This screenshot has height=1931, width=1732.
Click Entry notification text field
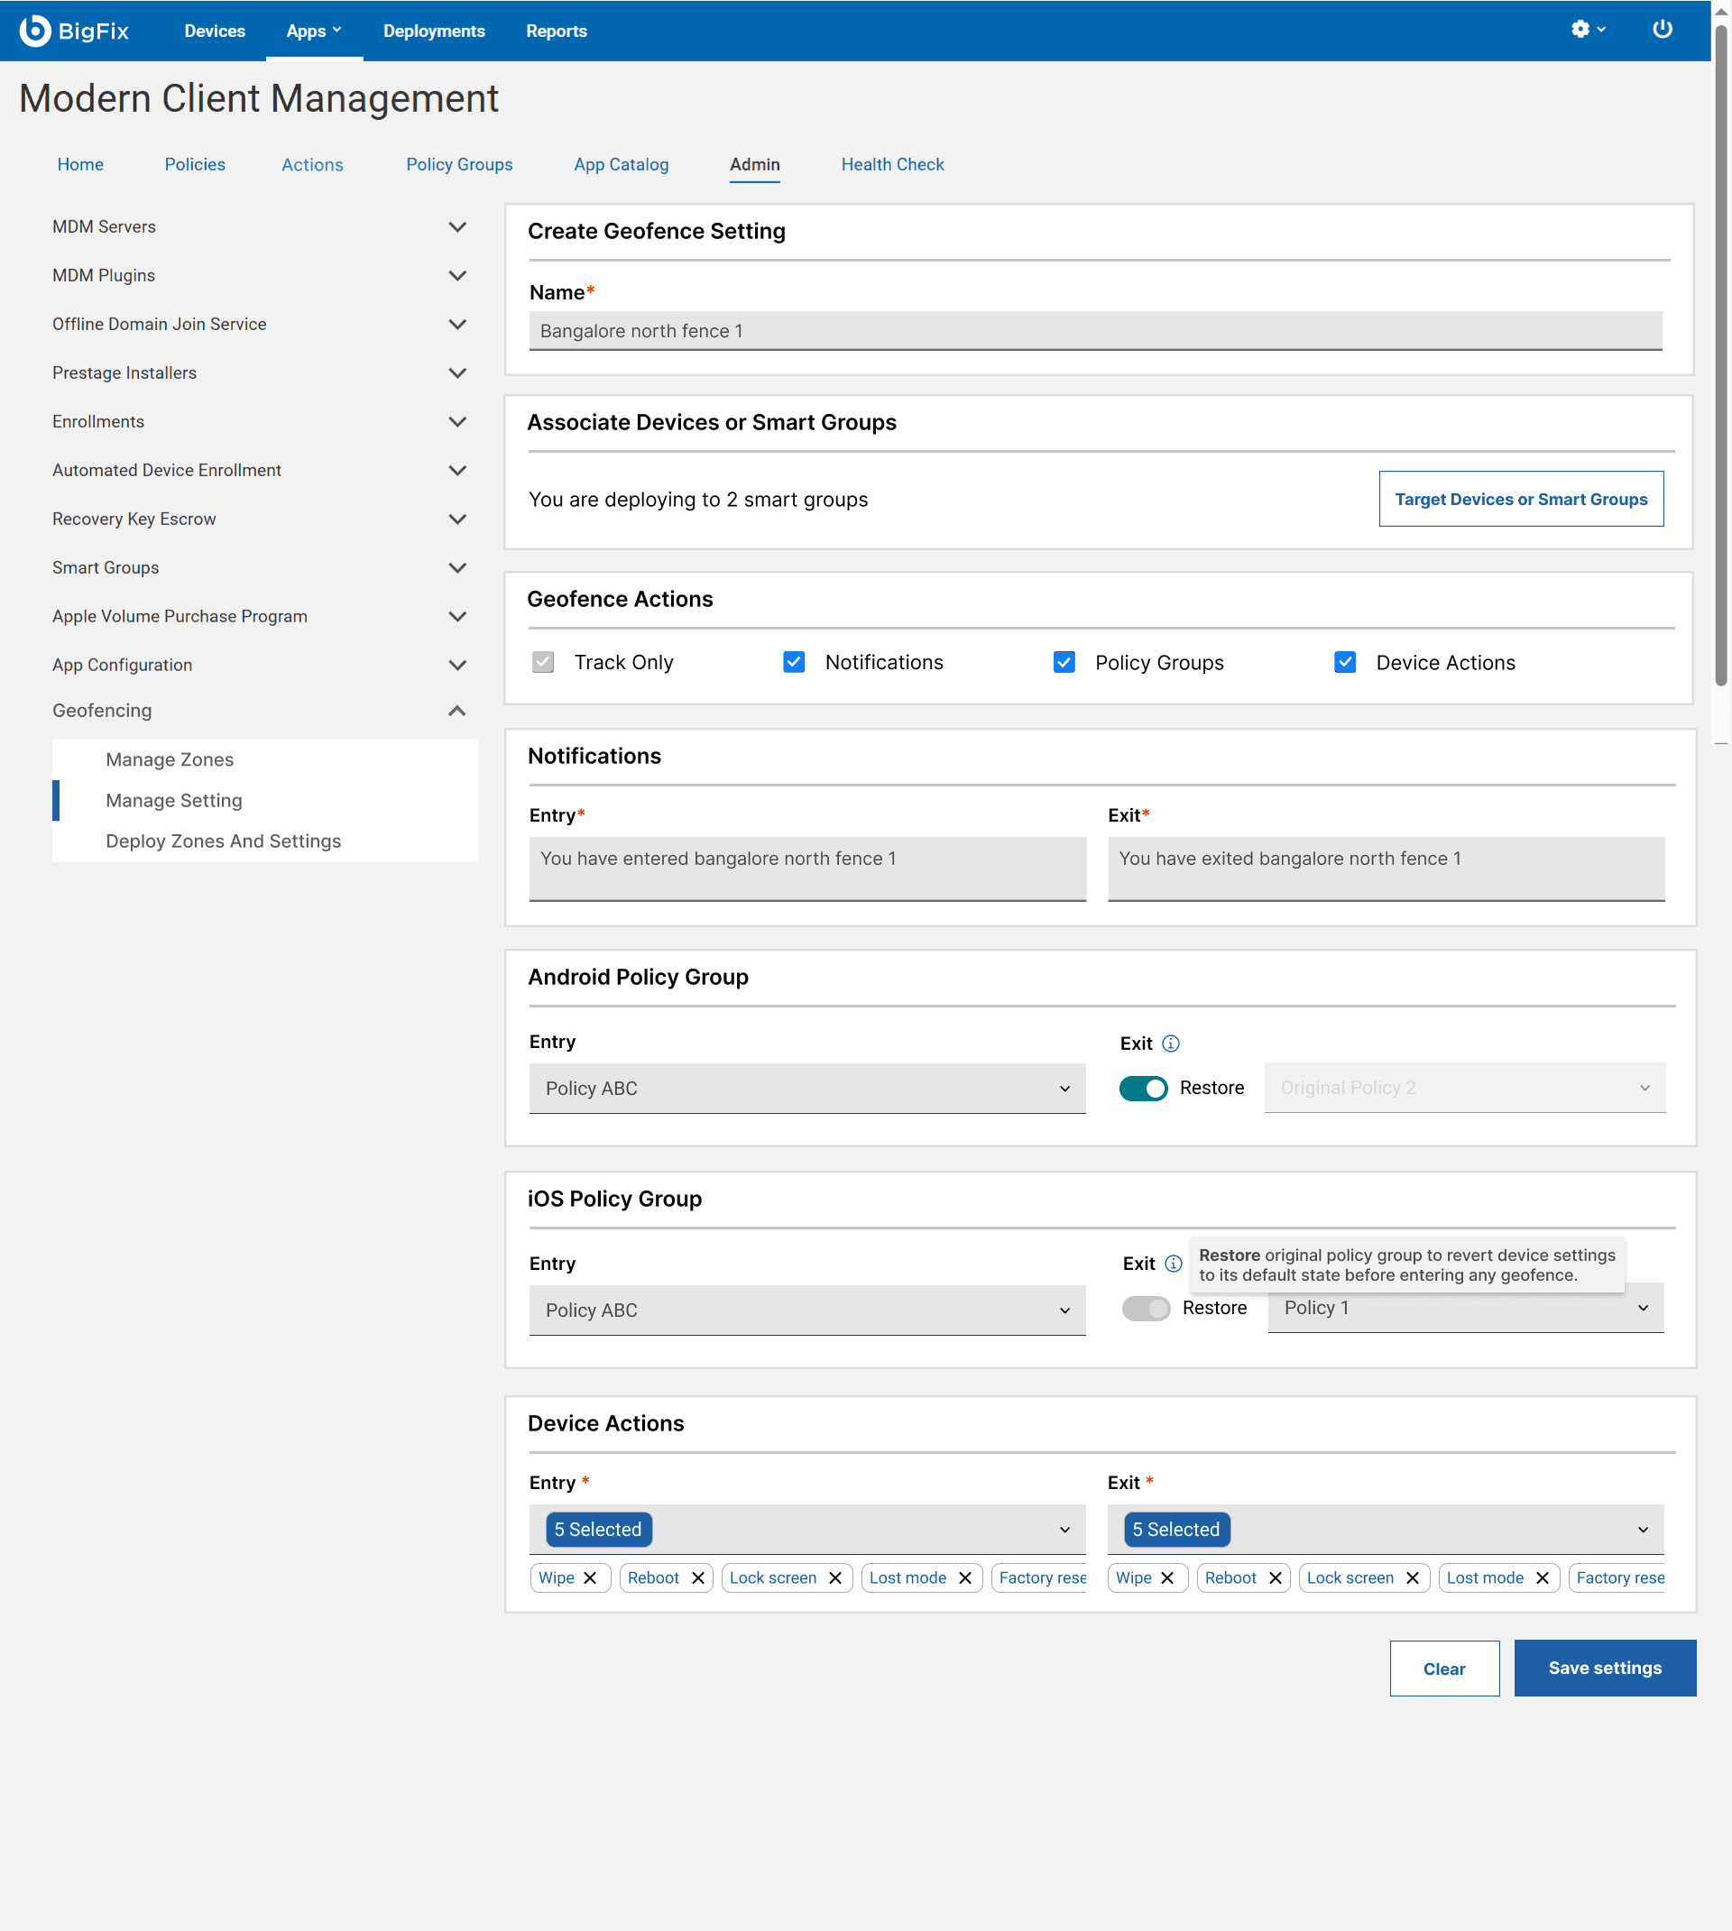click(x=807, y=869)
